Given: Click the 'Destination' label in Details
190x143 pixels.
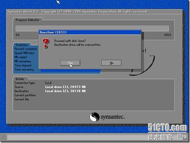Looking at the screenshot, I should (x=21, y=91).
